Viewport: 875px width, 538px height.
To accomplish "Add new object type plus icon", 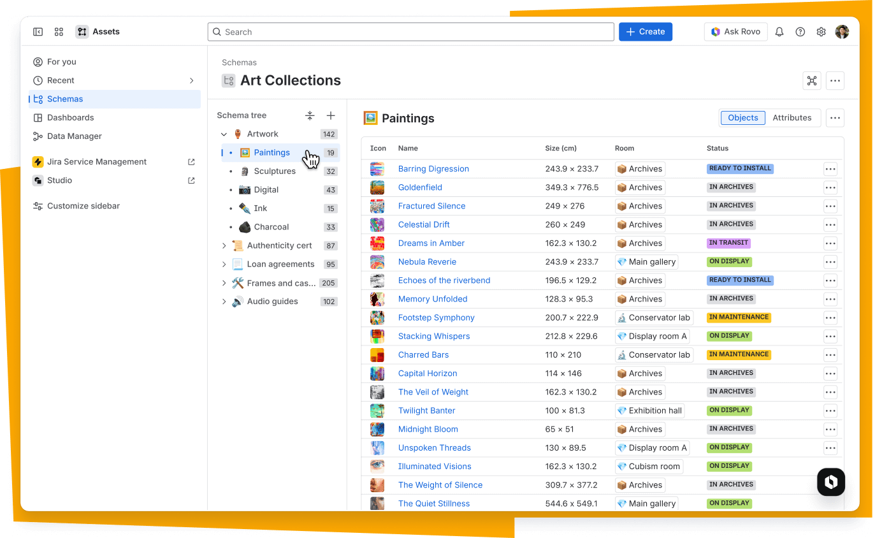I will (331, 115).
